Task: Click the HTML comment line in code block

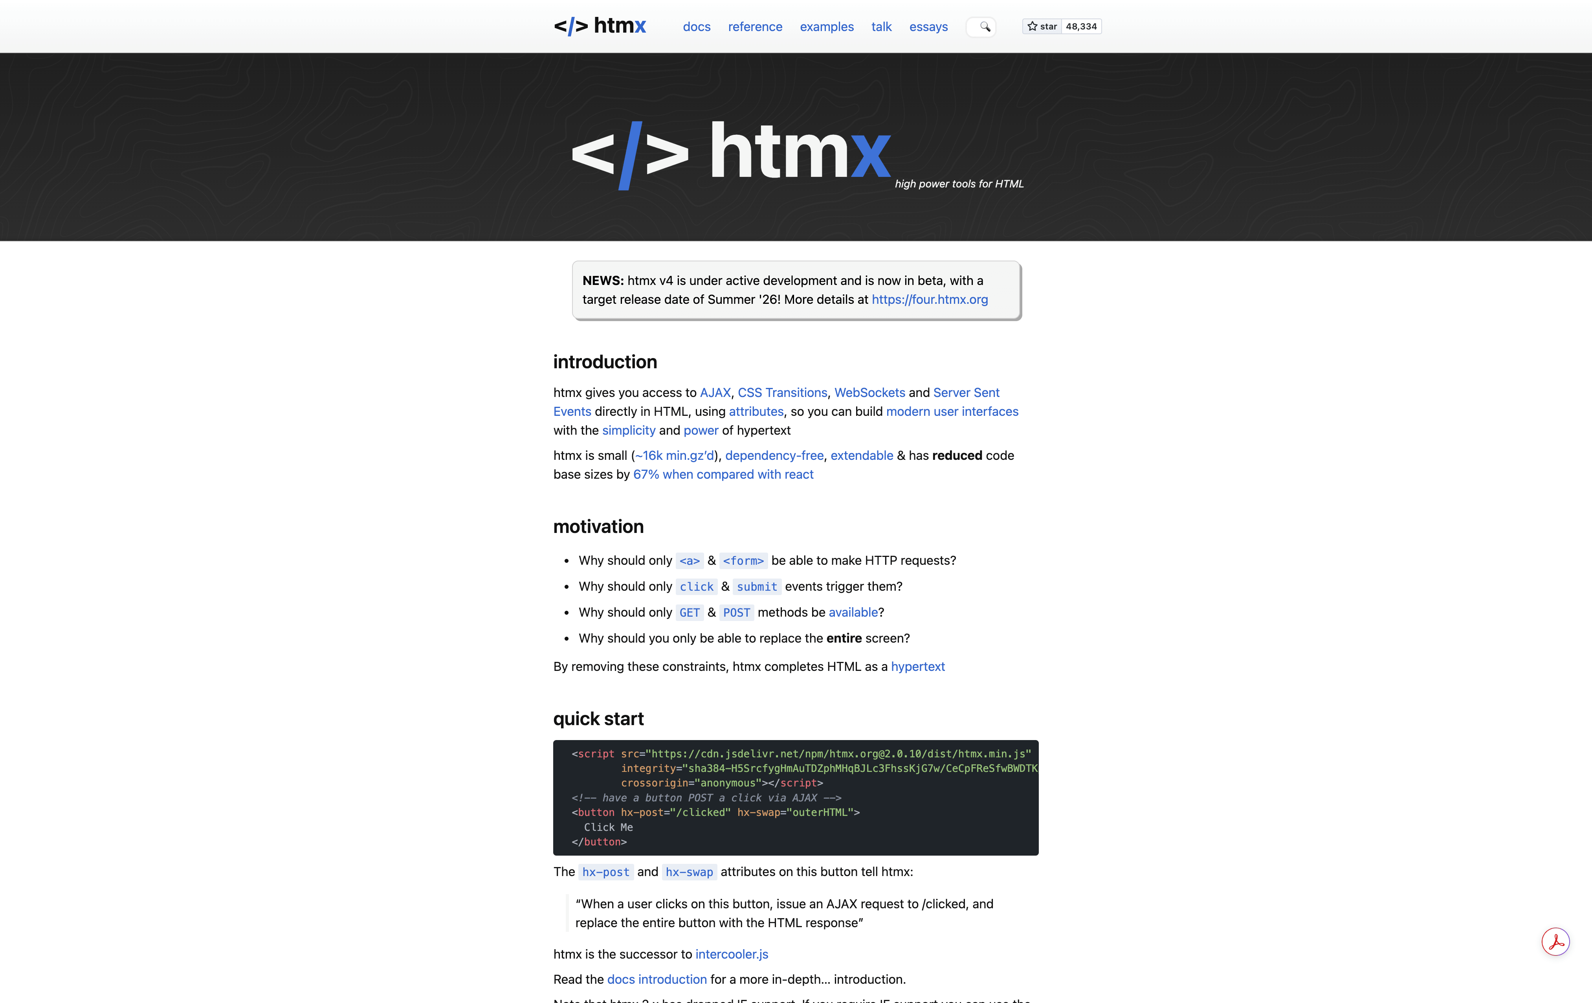Action: pos(707,798)
